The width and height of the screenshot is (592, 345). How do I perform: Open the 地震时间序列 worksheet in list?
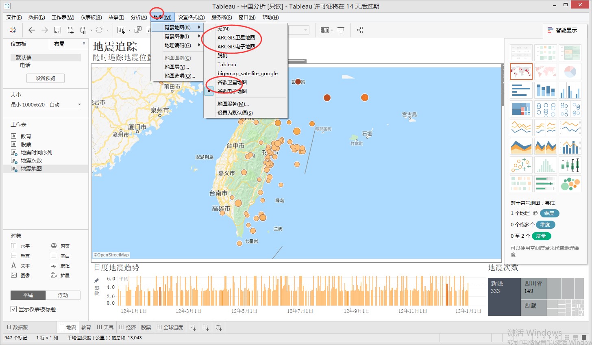tap(37, 152)
